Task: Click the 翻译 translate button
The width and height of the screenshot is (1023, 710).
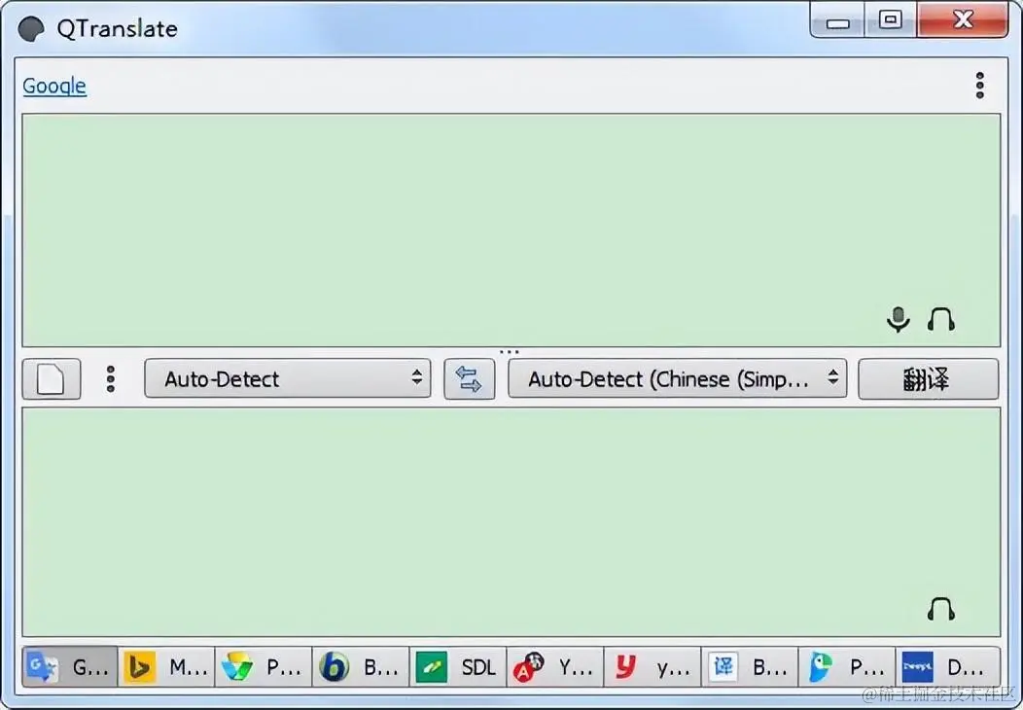Action: (x=928, y=378)
